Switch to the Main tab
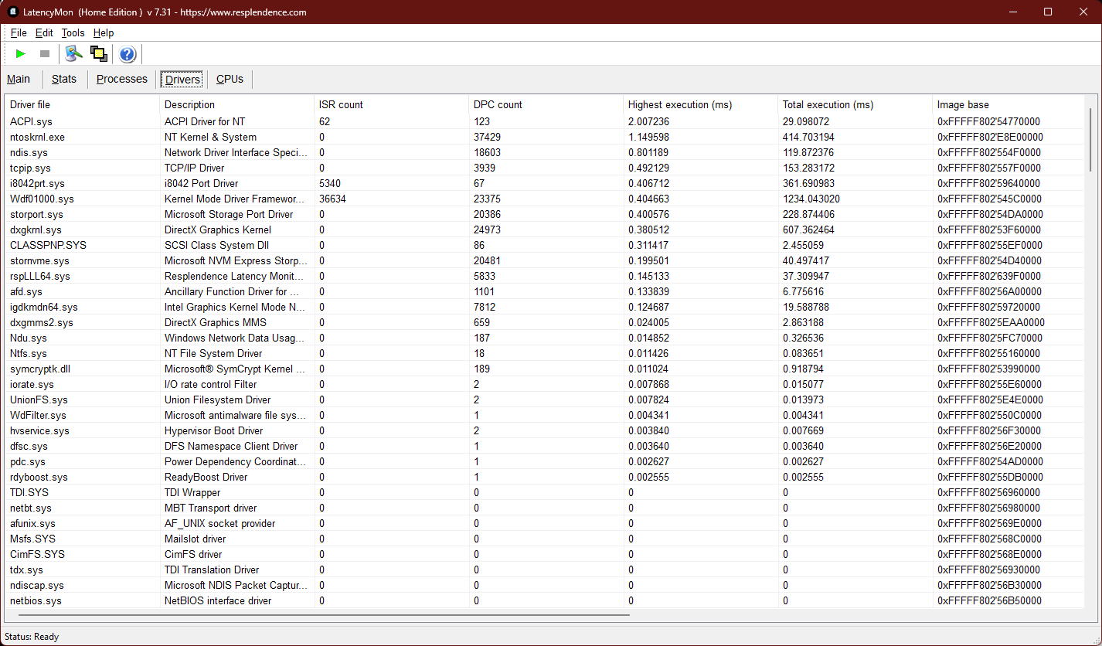The width and height of the screenshot is (1102, 646). pos(19,79)
